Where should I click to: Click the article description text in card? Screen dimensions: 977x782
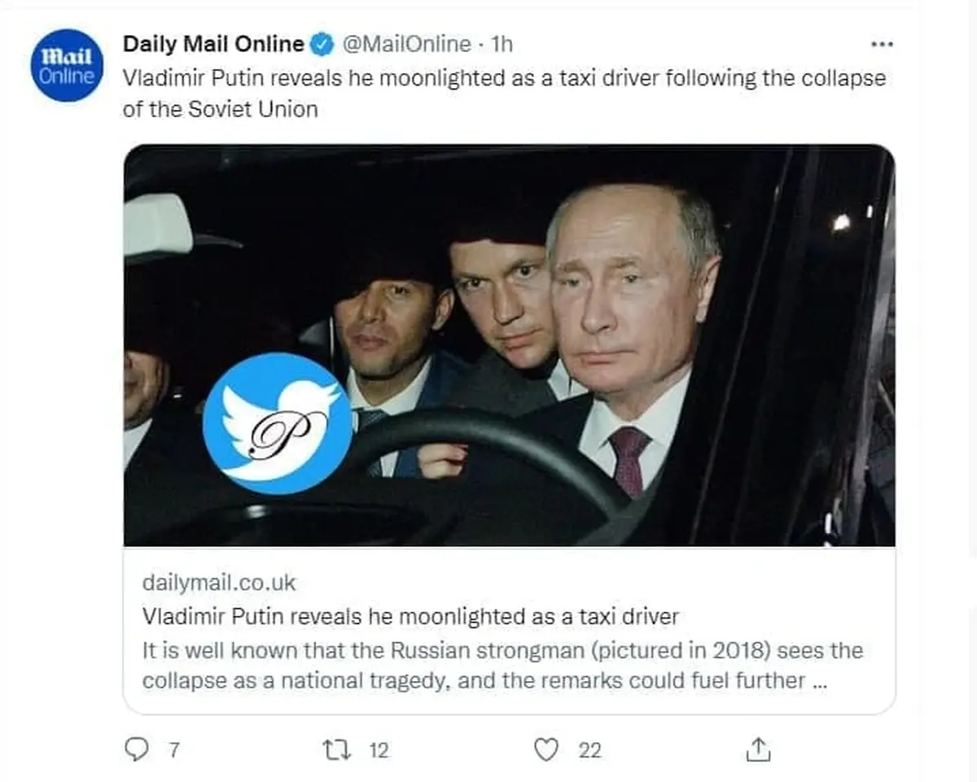(x=502, y=666)
